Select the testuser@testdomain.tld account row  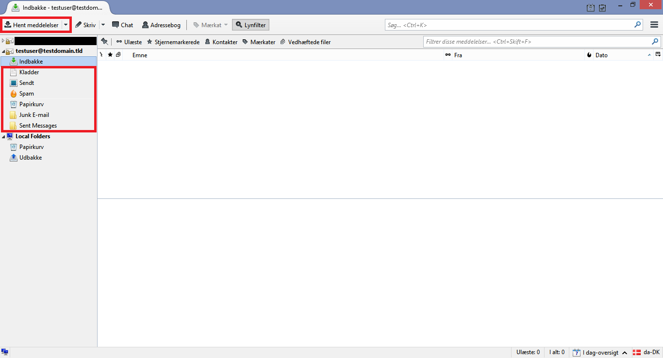point(49,51)
